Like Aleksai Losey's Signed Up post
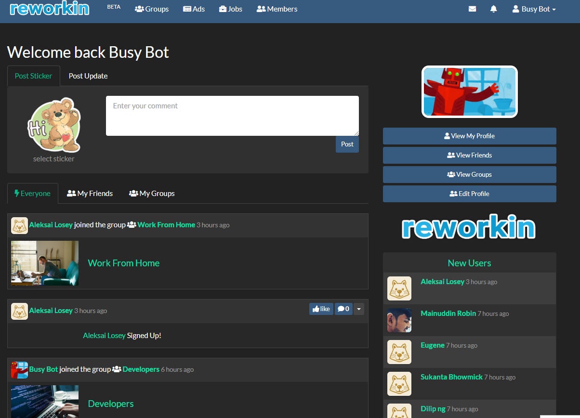The width and height of the screenshot is (580, 418). pyautogui.click(x=321, y=309)
